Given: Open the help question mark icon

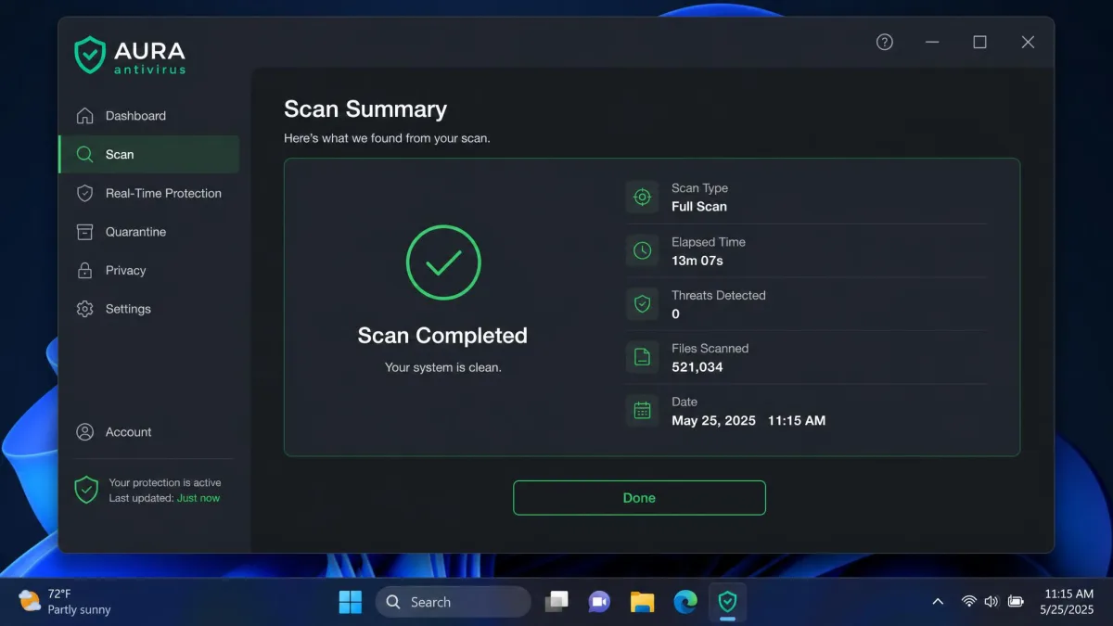Looking at the screenshot, I should [885, 42].
